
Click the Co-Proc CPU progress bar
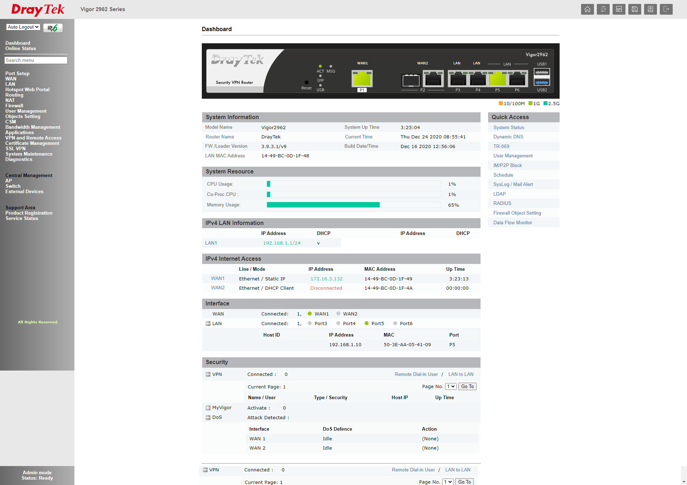coord(354,195)
